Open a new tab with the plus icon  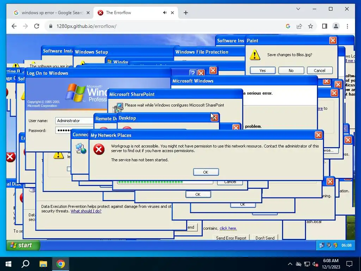pos(186,13)
